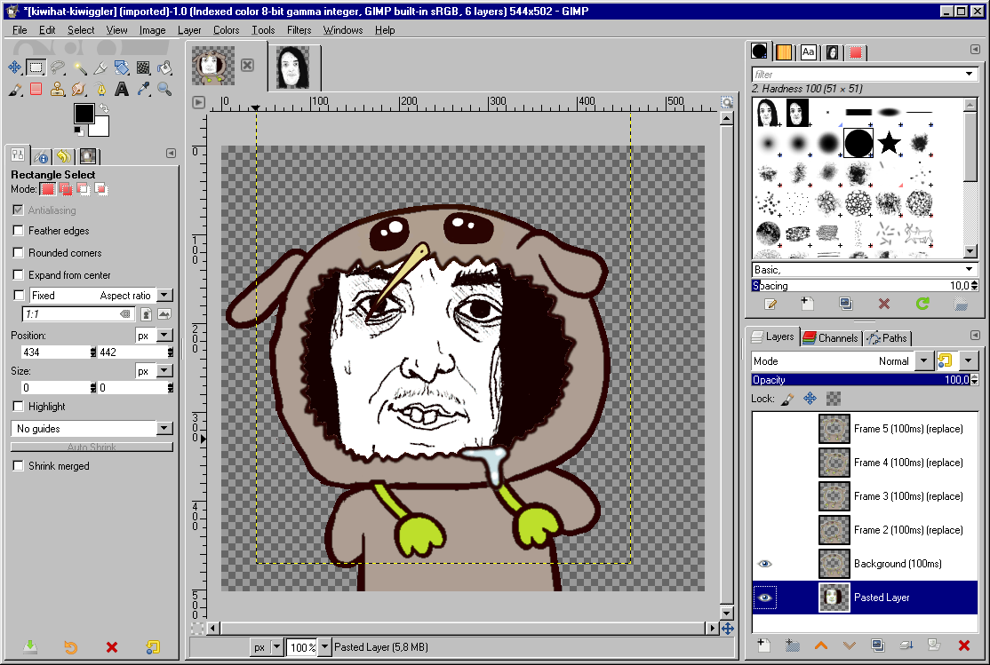The width and height of the screenshot is (990, 665).
Task: Open the zoom 100% dropdown in status bar
Action: click(324, 646)
